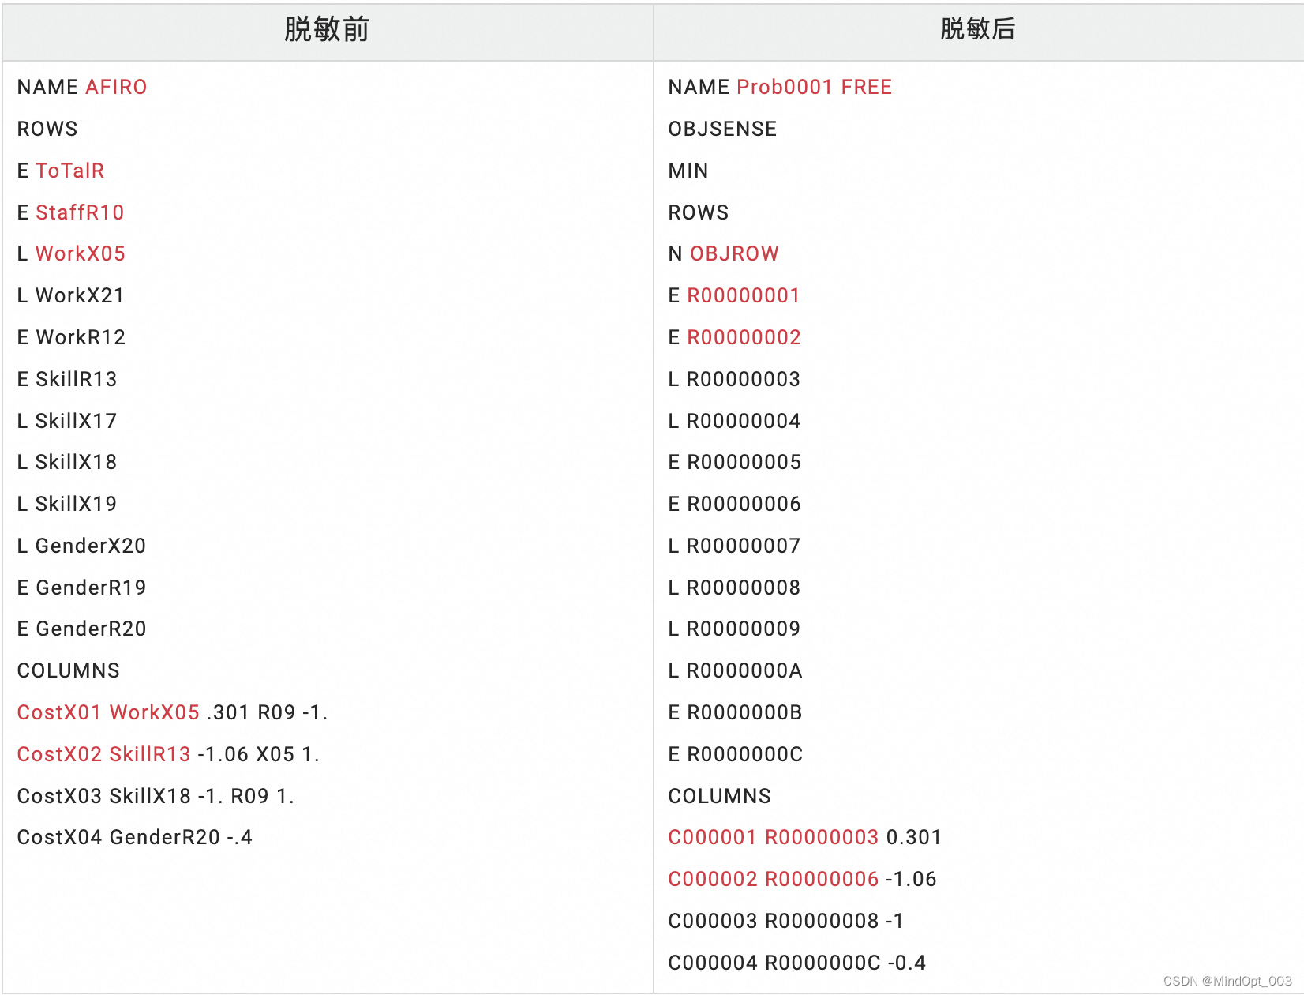Click the line E ToTalR

(61, 171)
